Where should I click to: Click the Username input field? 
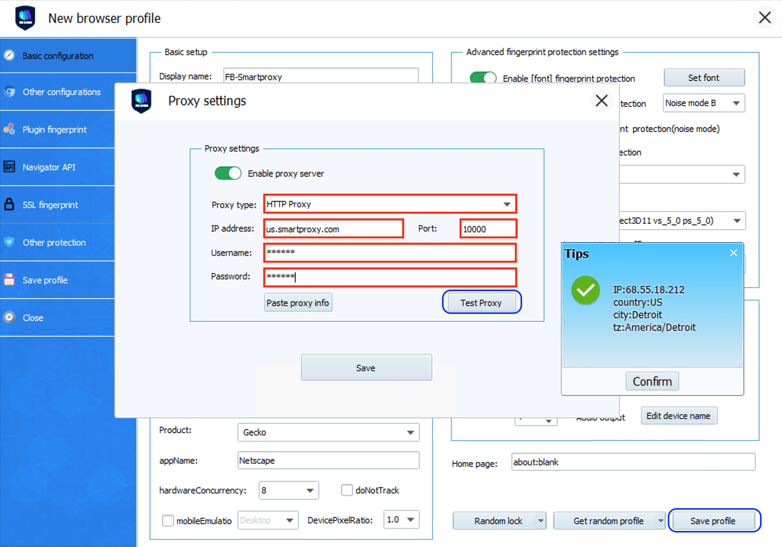click(390, 253)
